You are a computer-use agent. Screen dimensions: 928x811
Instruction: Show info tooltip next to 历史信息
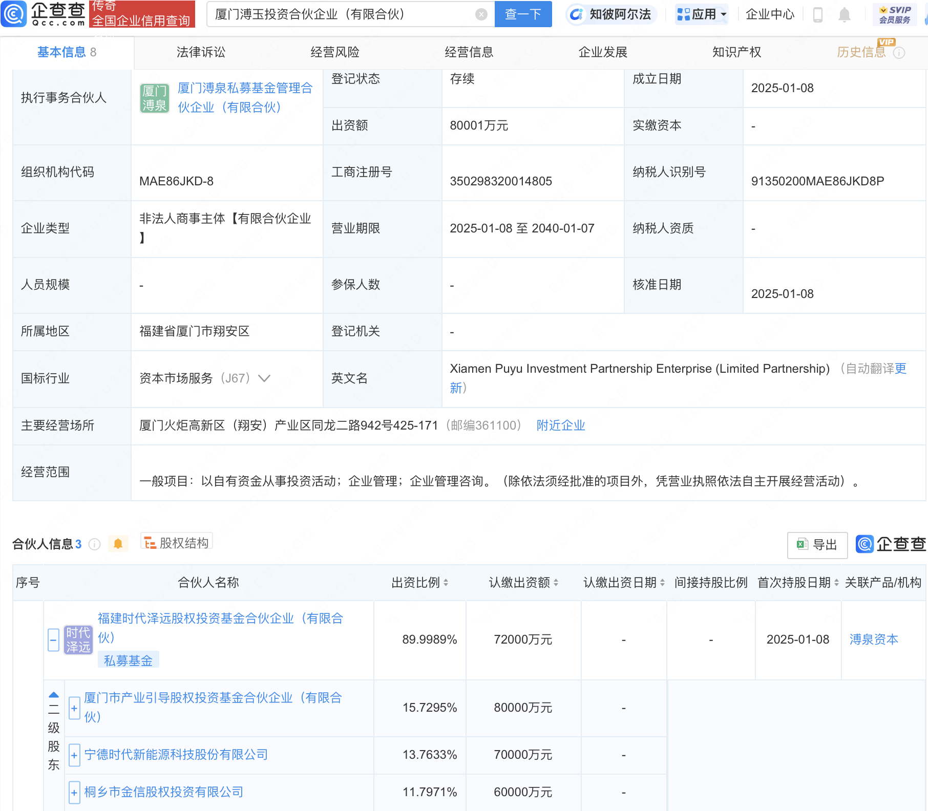[899, 53]
